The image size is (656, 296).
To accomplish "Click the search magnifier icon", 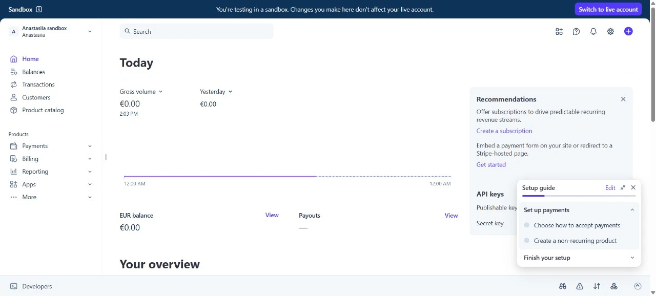I will [x=128, y=31].
